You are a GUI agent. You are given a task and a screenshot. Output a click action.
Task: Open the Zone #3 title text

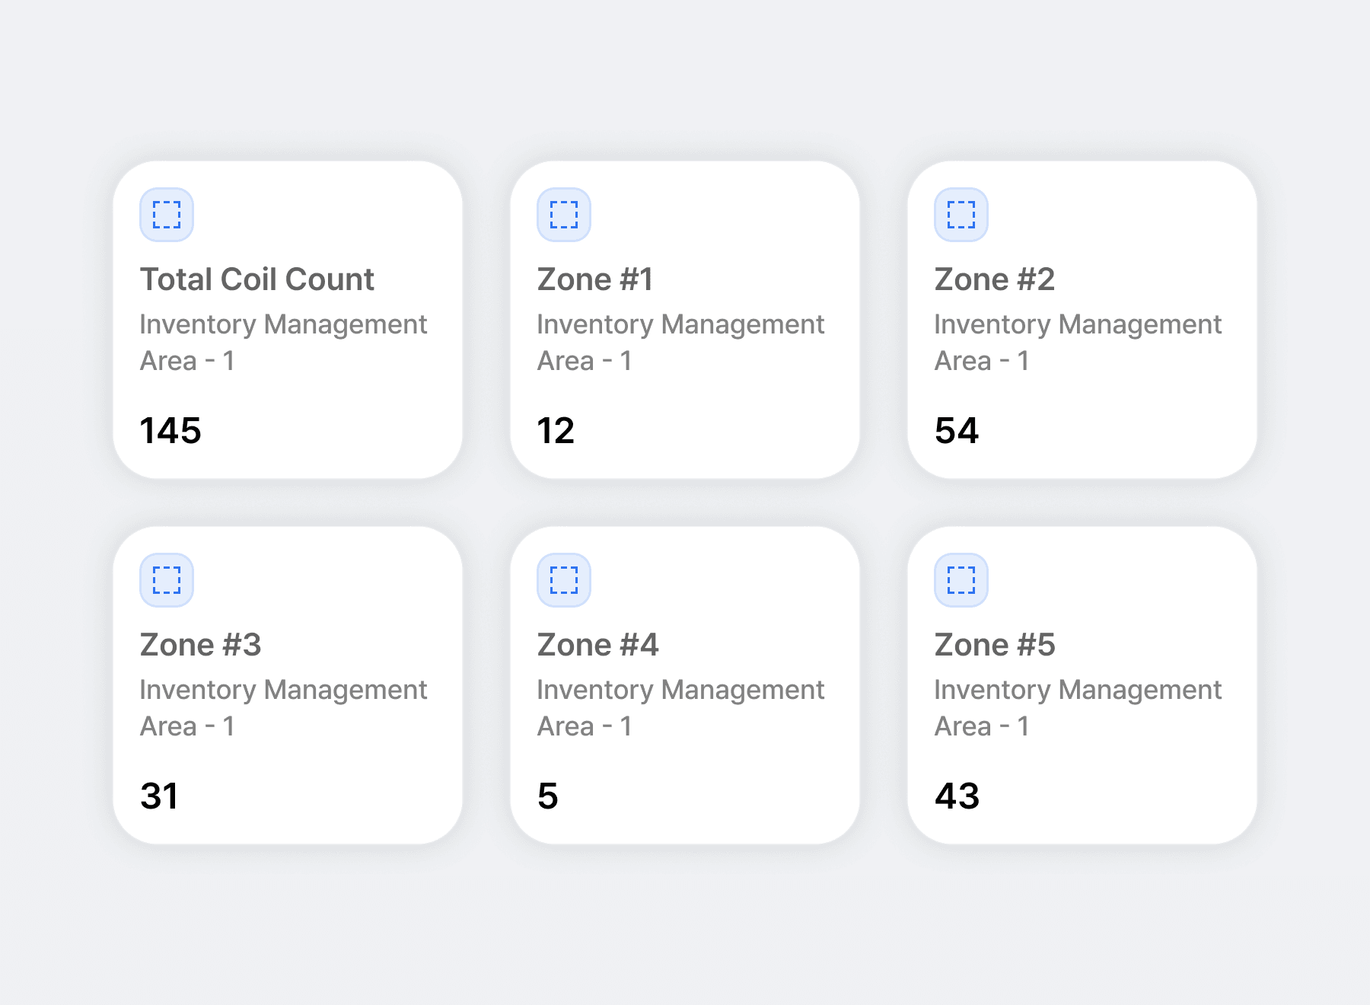[201, 645]
